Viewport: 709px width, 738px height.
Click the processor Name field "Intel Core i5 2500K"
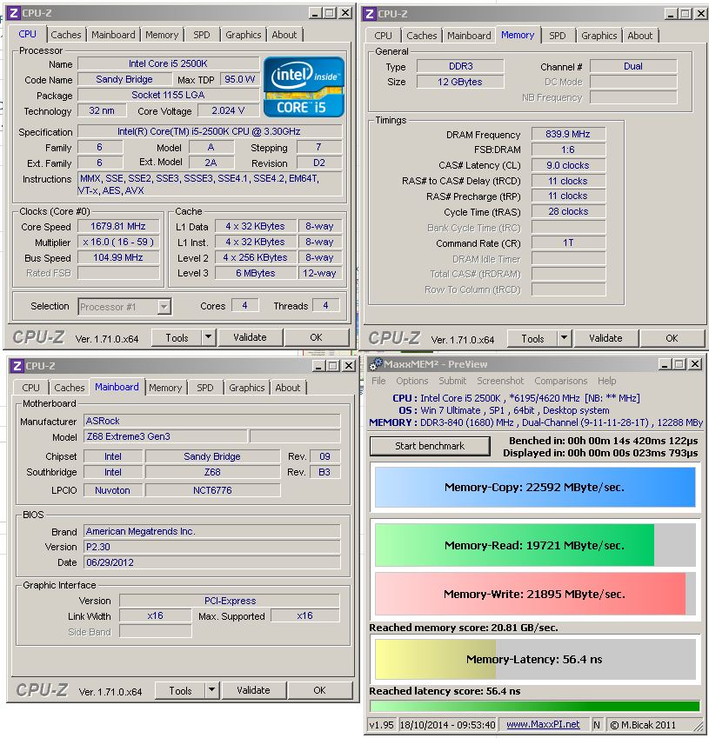(x=168, y=63)
